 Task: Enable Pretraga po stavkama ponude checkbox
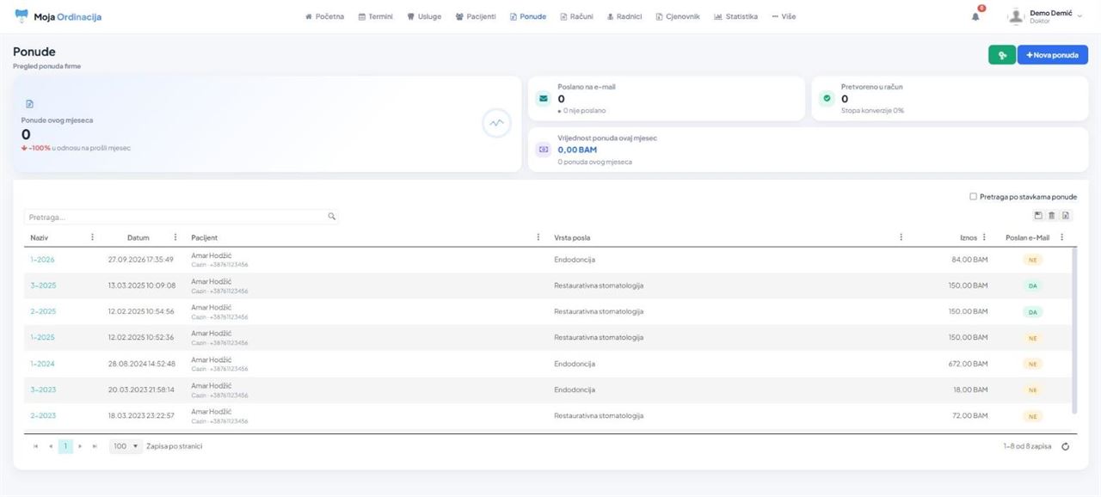973,197
